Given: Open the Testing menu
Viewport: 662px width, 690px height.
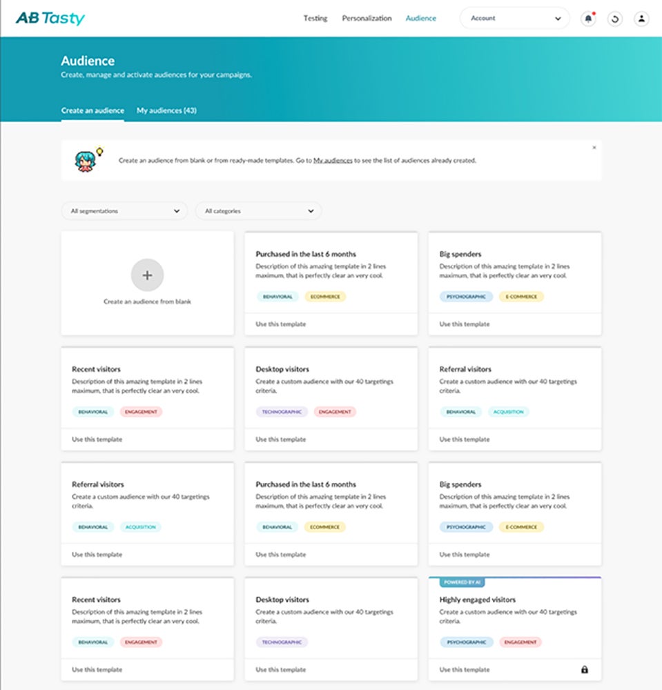Looking at the screenshot, I should click(x=315, y=18).
